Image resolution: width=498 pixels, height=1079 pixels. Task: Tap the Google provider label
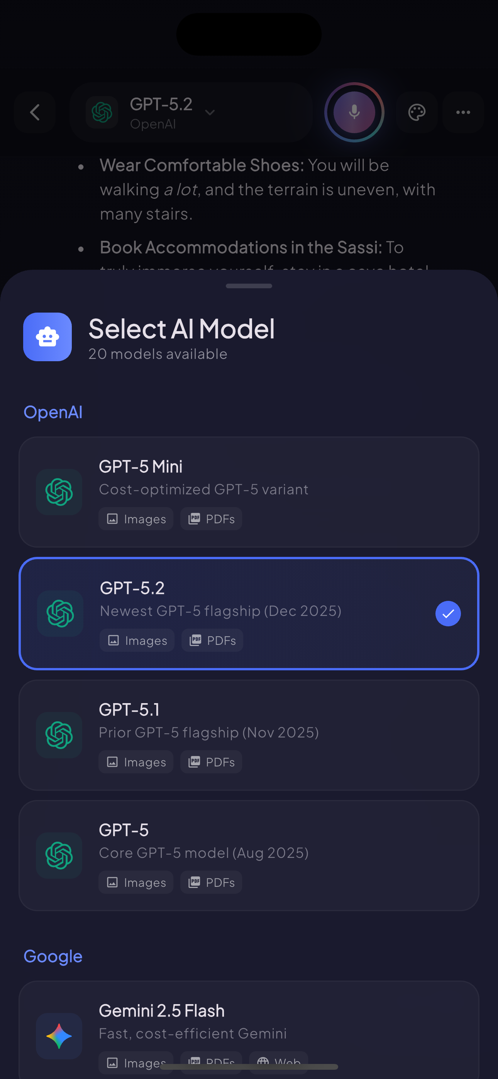coord(53,956)
